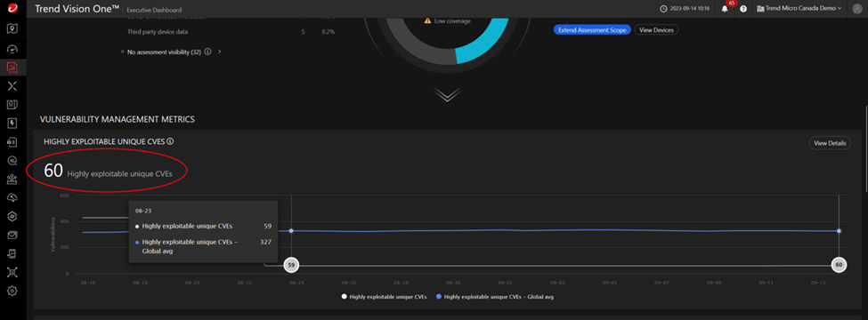The image size is (868, 320).
Task: Open the map pin sidebar icon
Action: coord(12,28)
